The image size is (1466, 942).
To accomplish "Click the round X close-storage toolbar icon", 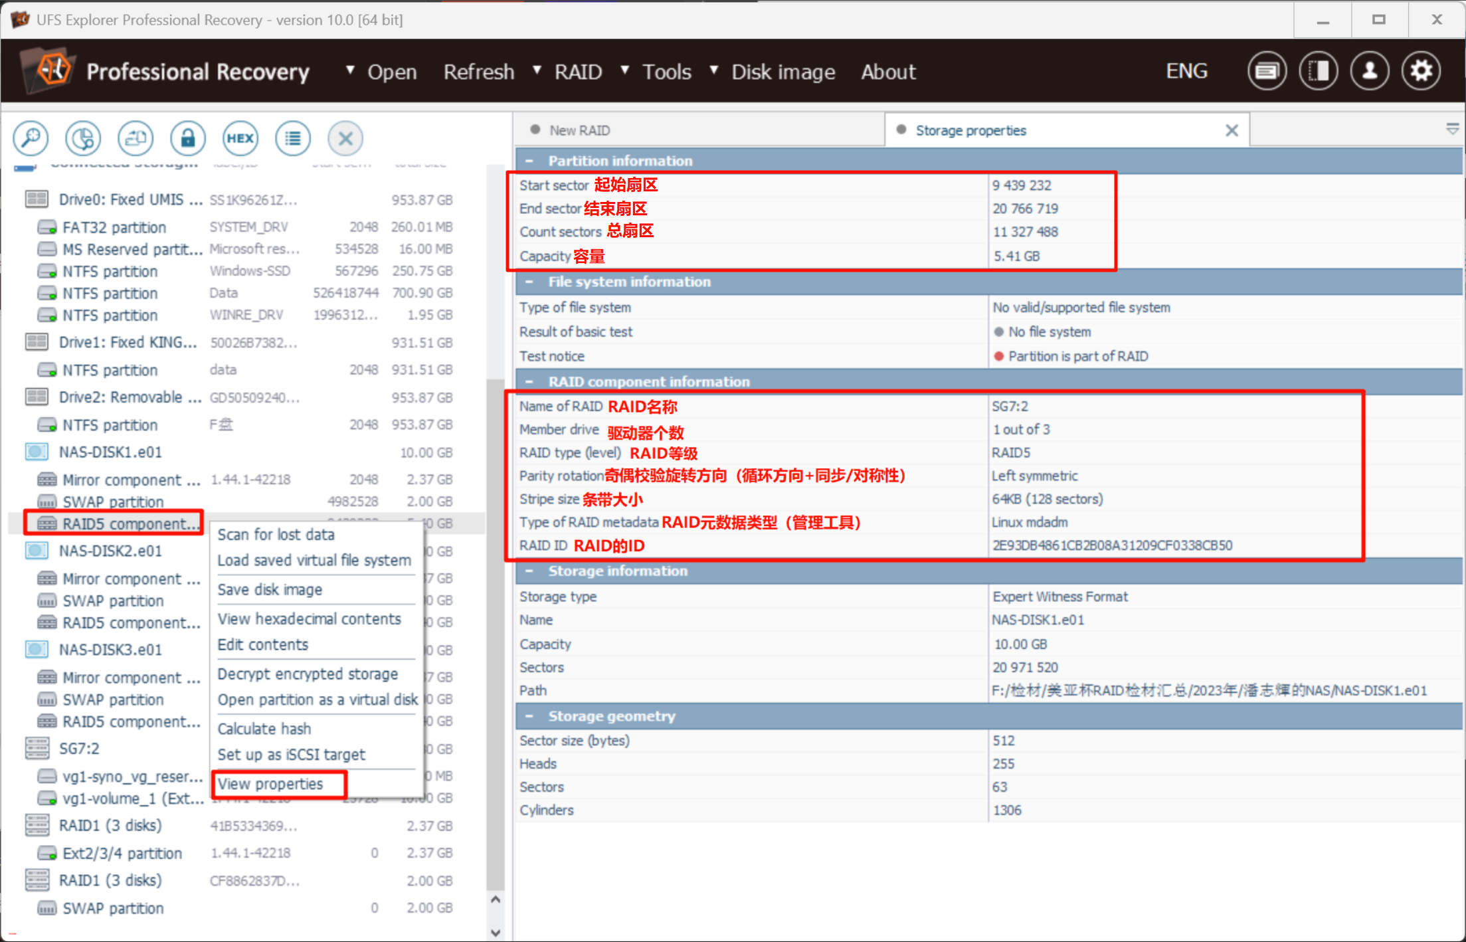I will [x=345, y=138].
